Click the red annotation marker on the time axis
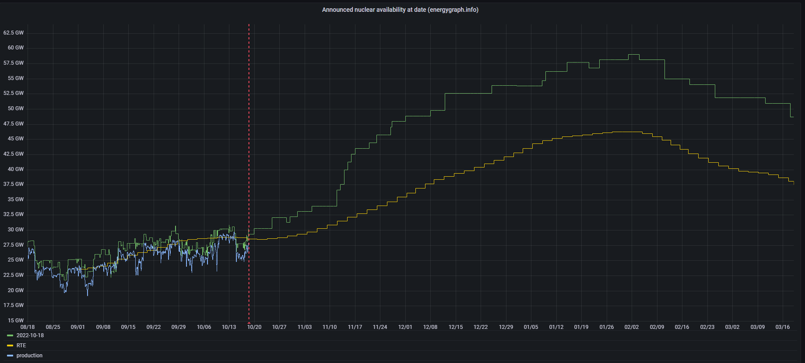The height and width of the screenshot is (363, 805). pyautogui.click(x=249, y=322)
